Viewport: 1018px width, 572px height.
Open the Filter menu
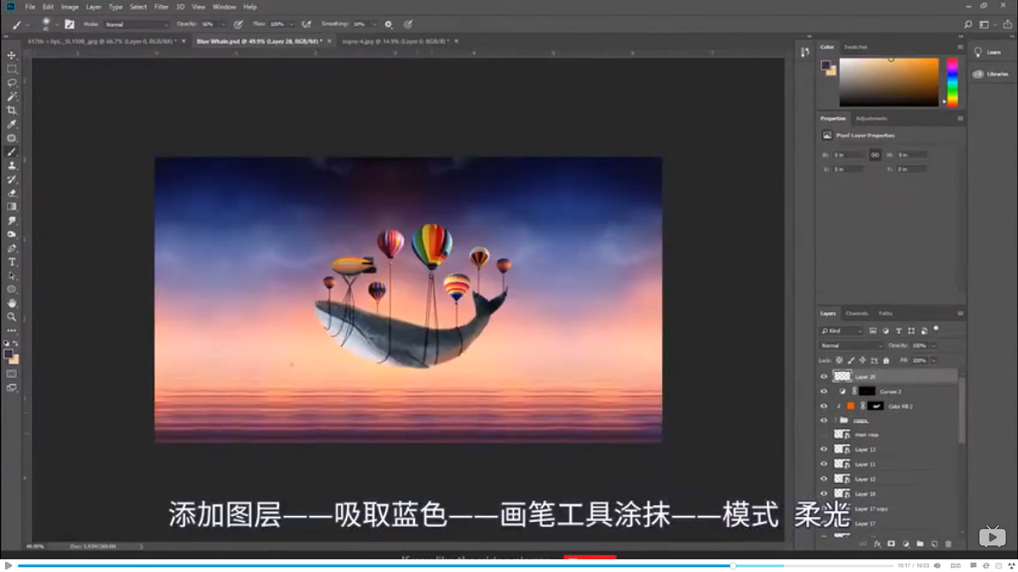click(x=161, y=6)
